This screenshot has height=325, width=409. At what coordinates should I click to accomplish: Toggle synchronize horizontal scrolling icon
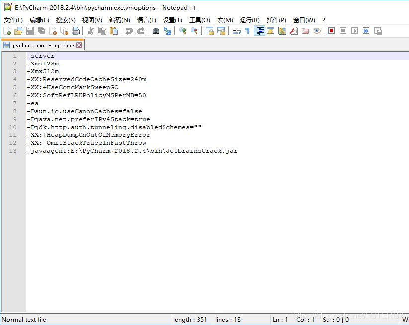point(221,31)
